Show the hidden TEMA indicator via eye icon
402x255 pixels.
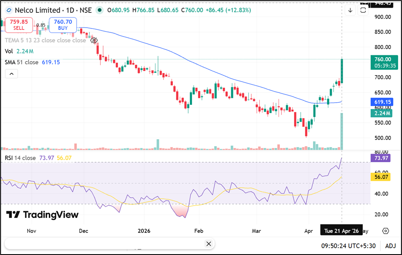[x=94, y=40]
